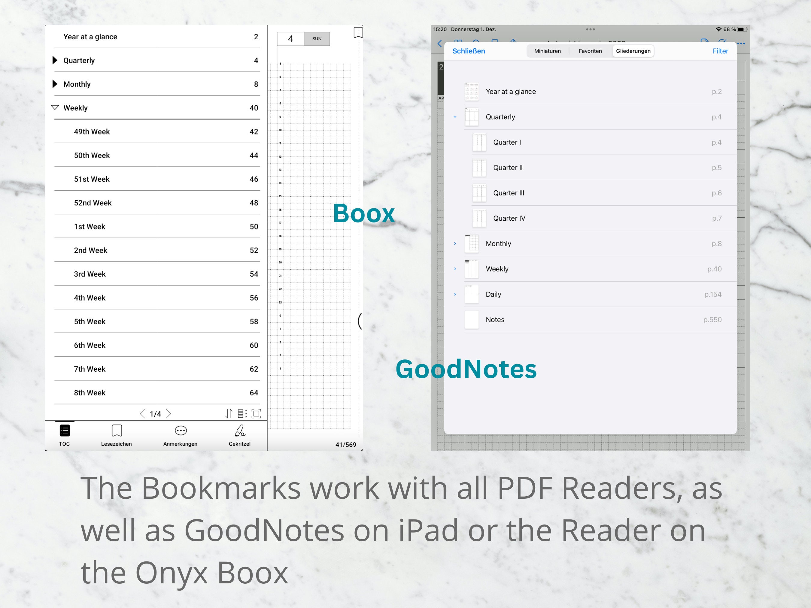Open the Quarter IV page thumbnail

click(x=479, y=218)
